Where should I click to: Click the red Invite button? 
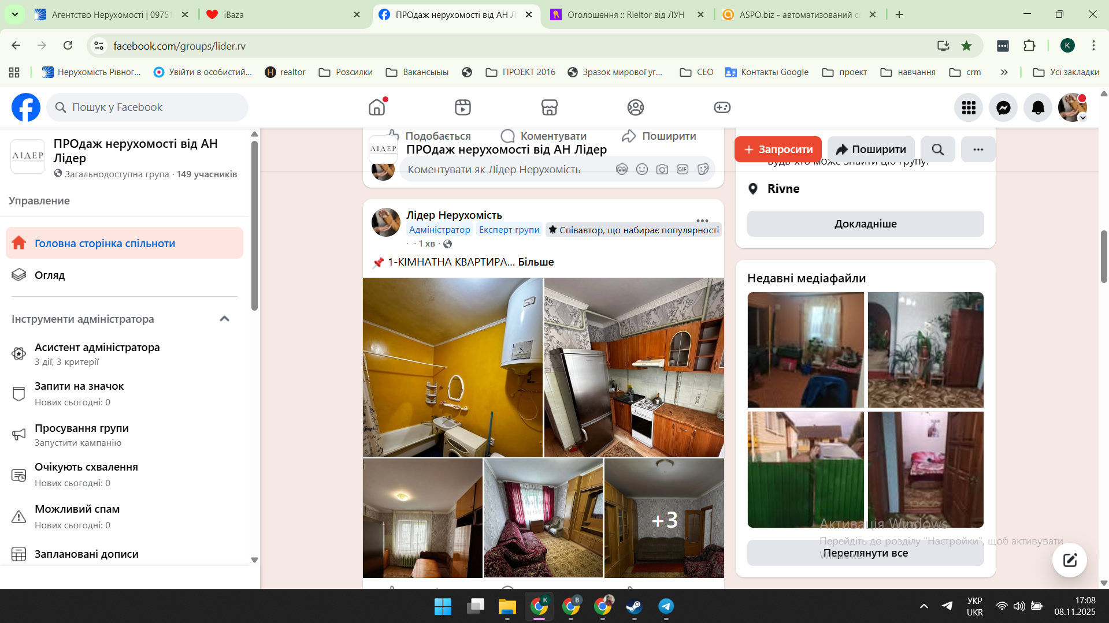(x=778, y=150)
